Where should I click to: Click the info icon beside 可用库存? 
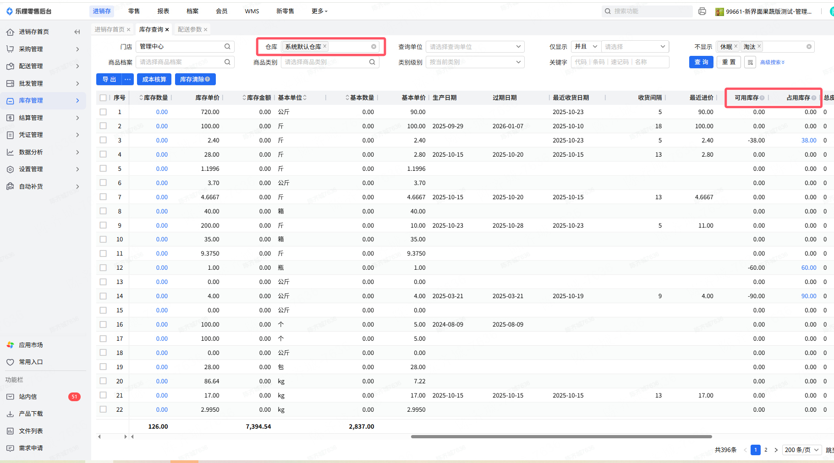[x=762, y=98]
